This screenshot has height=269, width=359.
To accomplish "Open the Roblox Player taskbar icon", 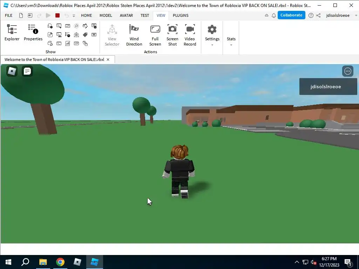I will click(x=77, y=262).
